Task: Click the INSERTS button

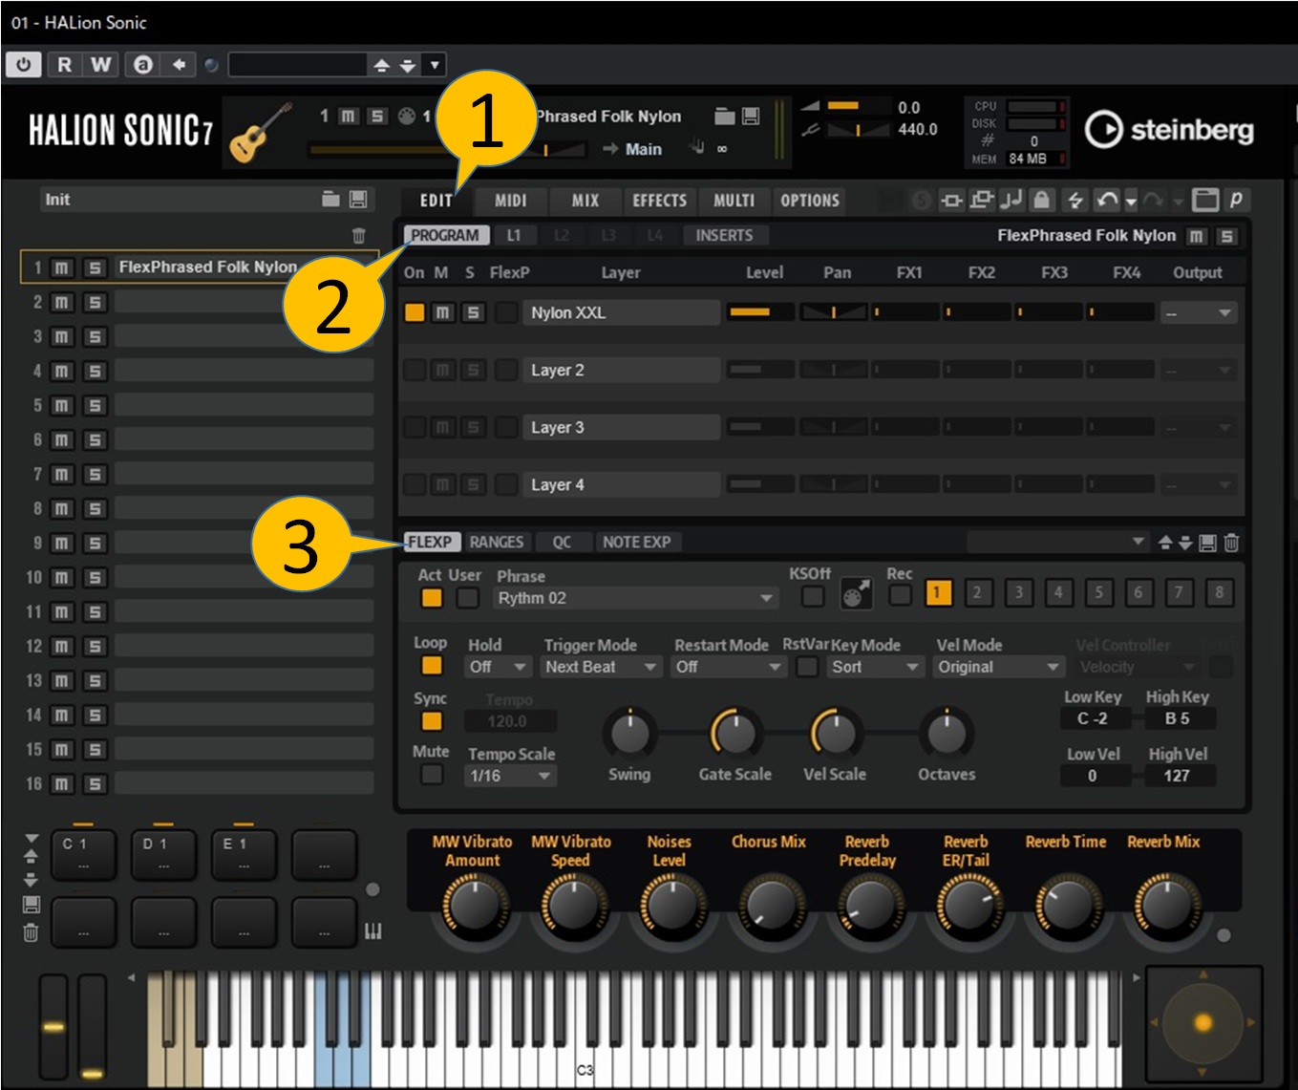Action: pyautogui.click(x=723, y=235)
